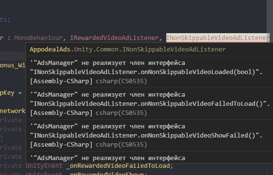Click the onNonSkippableVideoFailedToLoad() error message

coord(149,104)
